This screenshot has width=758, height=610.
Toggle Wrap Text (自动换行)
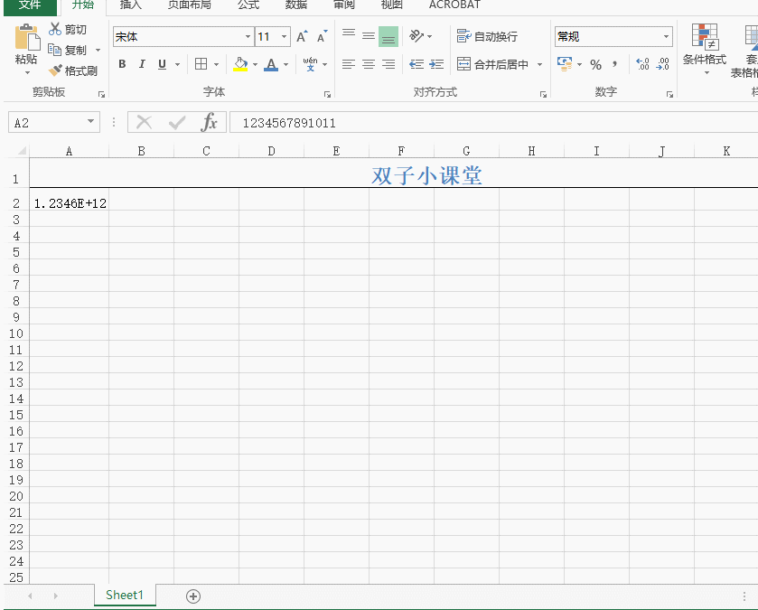pos(487,36)
